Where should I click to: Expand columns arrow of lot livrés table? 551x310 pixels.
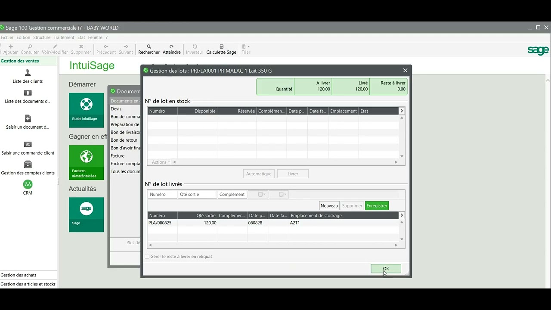click(402, 215)
